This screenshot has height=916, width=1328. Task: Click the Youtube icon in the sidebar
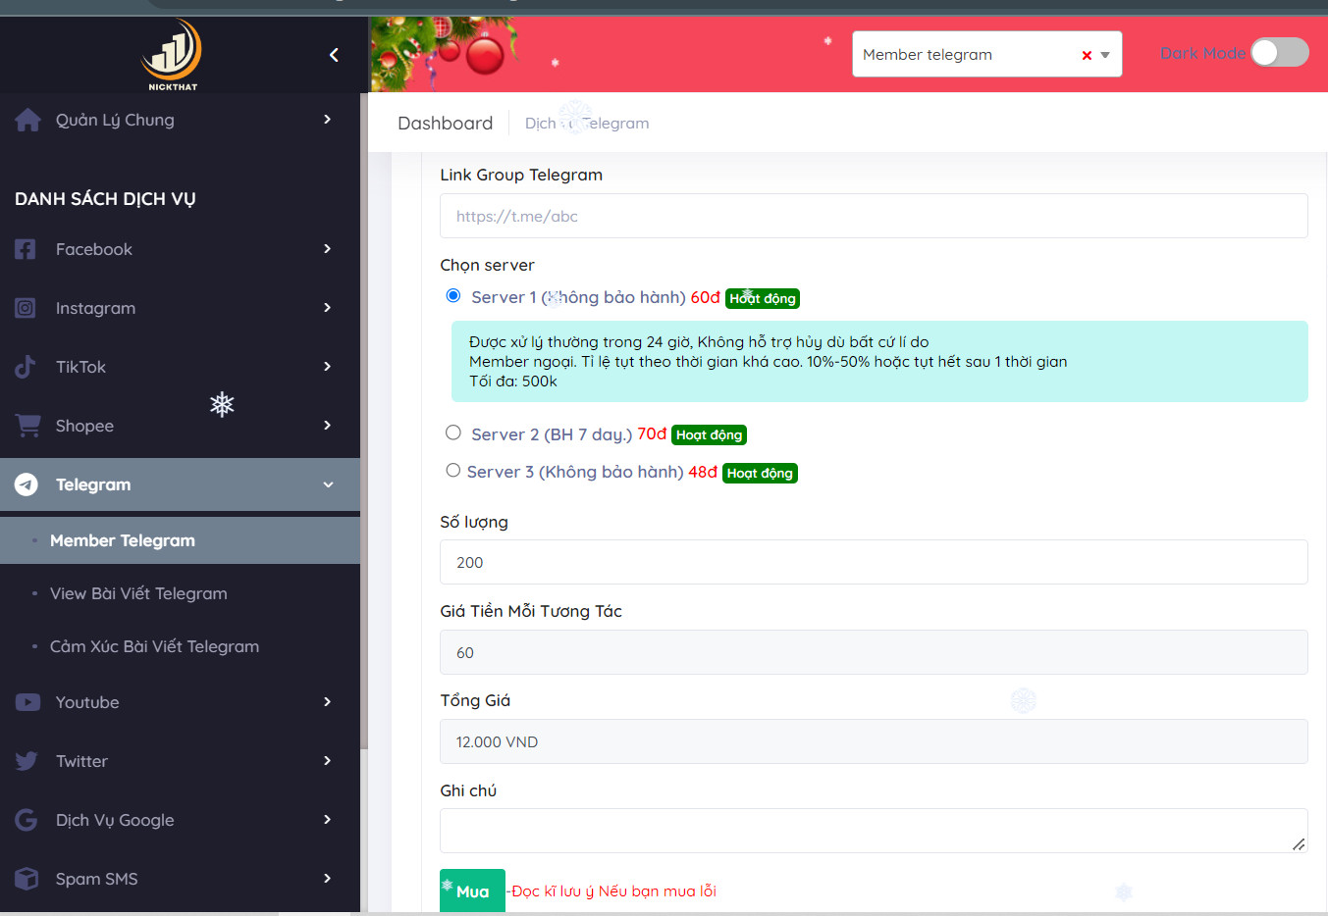point(27,702)
